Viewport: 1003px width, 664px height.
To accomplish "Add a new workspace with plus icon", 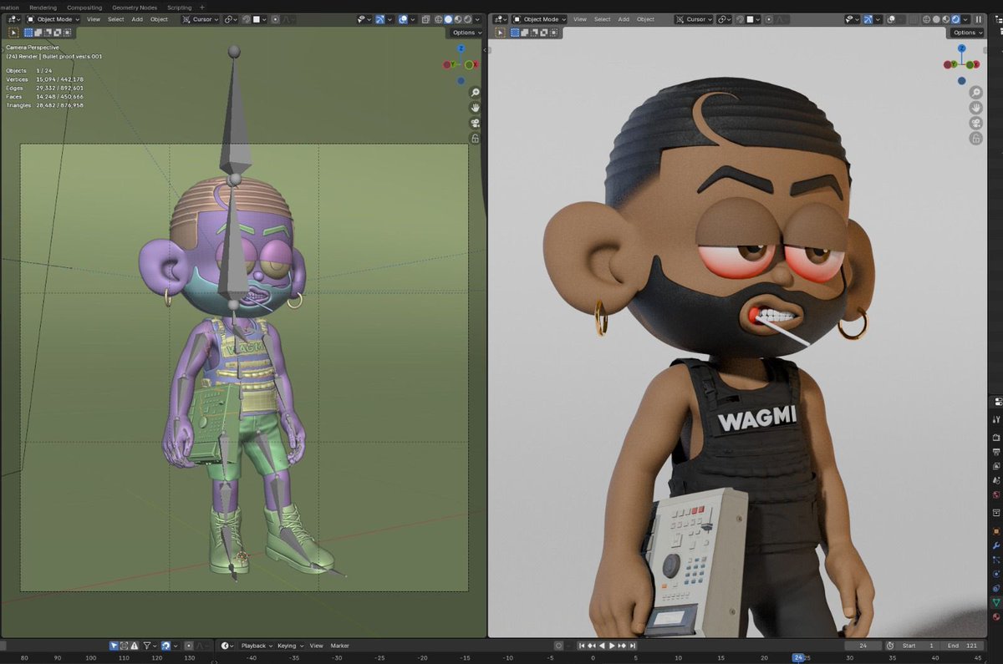I will point(202,8).
